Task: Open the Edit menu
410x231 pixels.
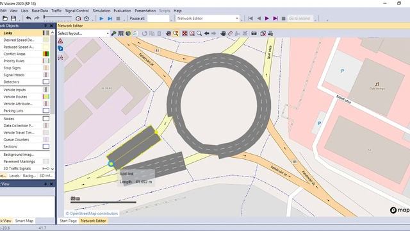Action: click(3, 11)
